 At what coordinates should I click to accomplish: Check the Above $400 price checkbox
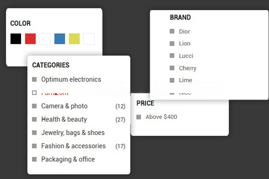click(139, 117)
